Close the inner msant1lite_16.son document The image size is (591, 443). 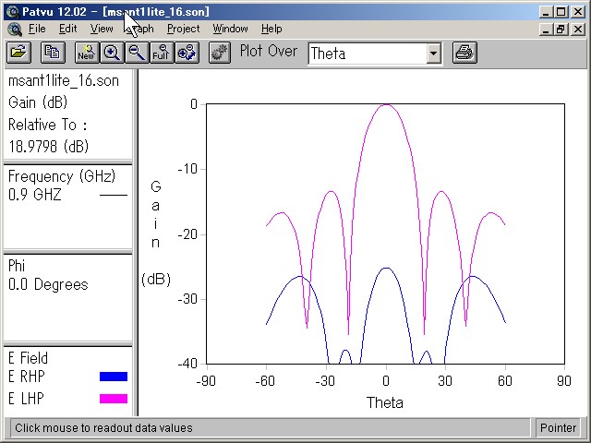click(578, 30)
